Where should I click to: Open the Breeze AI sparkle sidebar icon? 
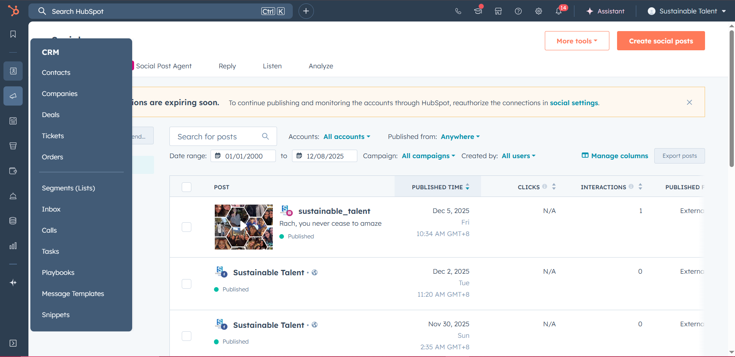[x=13, y=283]
